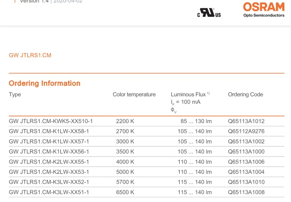The width and height of the screenshot is (291, 202).
Task: Click type GW JTLRS1.CM-KWK5-XX510-1
Action: 50,121
